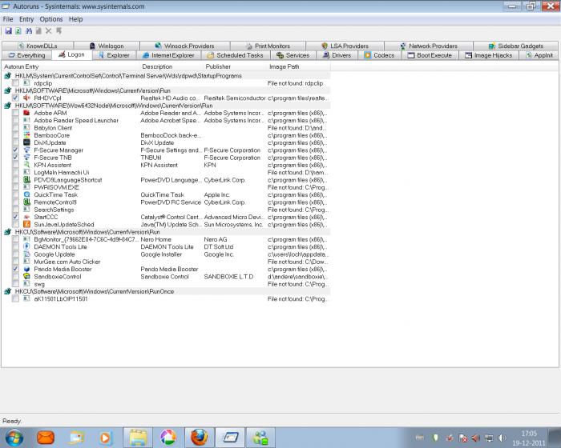The width and height of the screenshot is (561, 448).
Task: Click the volume speaker icon in system tray
Action: tap(502, 438)
